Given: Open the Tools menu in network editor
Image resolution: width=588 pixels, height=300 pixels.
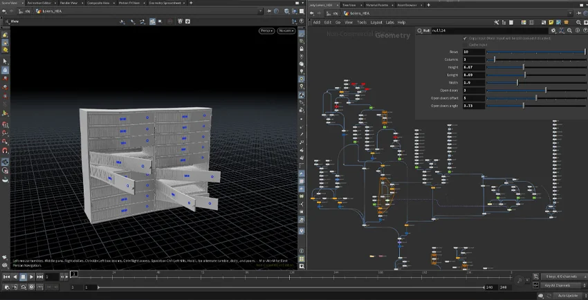Looking at the screenshot, I should point(362,23).
